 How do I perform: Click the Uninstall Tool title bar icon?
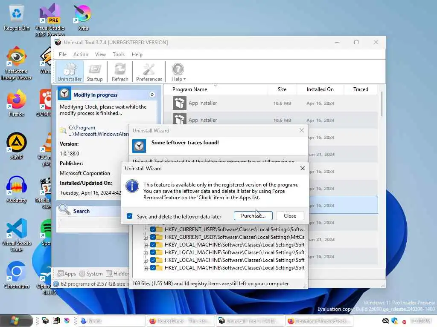coord(58,42)
